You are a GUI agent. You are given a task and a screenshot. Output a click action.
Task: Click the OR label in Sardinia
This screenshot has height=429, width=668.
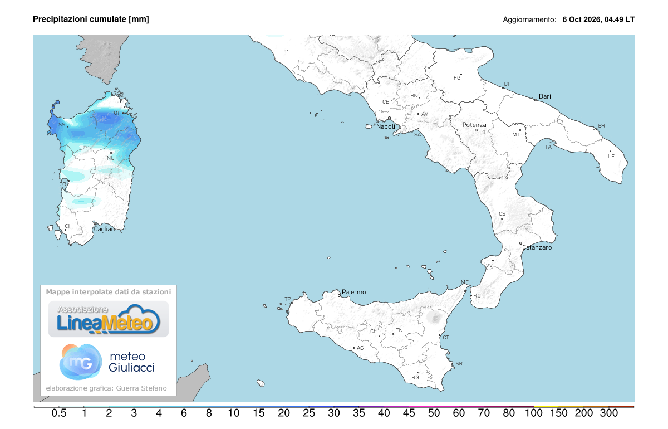(x=63, y=184)
